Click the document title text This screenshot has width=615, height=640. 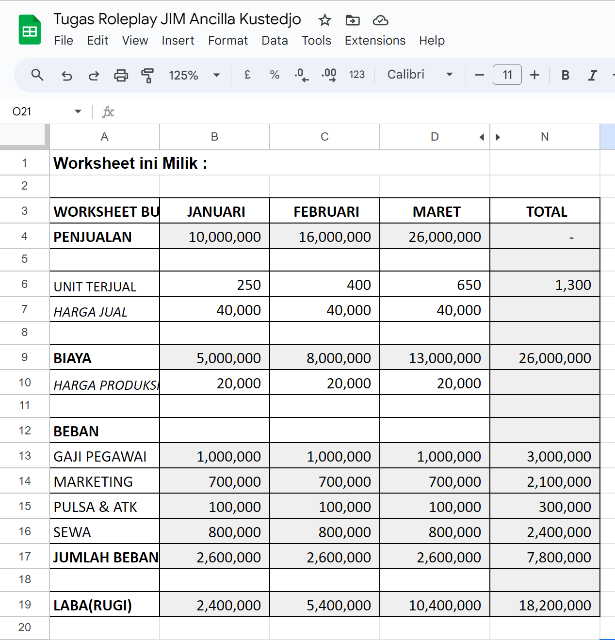point(177,19)
